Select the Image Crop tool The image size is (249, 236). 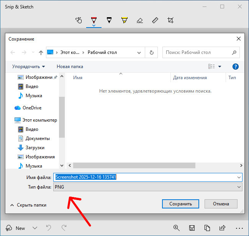click(x=170, y=20)
